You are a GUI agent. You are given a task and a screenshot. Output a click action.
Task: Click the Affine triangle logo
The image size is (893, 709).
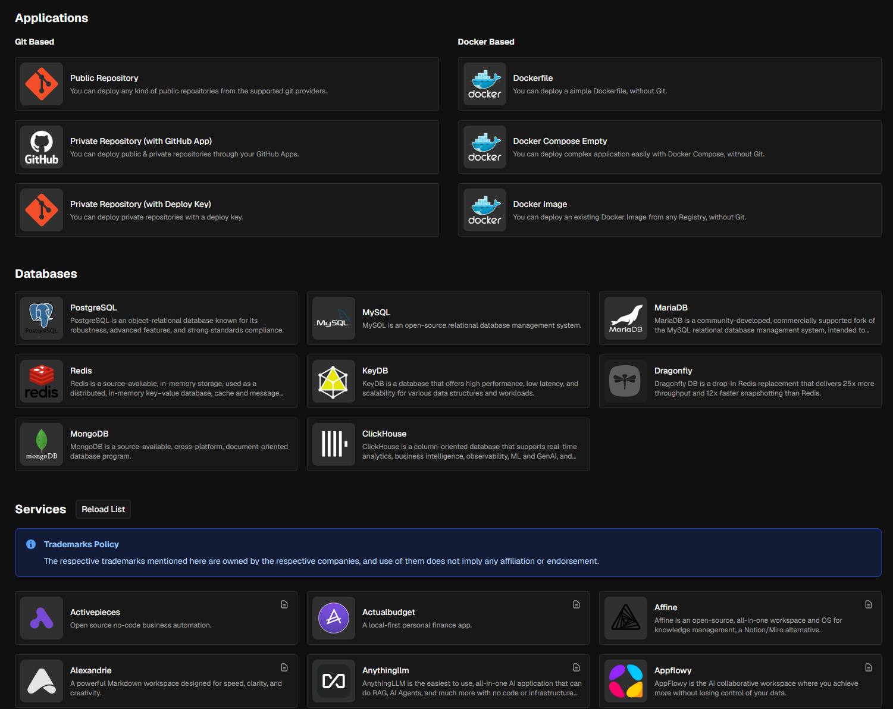click(626, 618)
